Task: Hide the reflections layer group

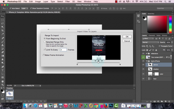Action: tap(143, 53)
